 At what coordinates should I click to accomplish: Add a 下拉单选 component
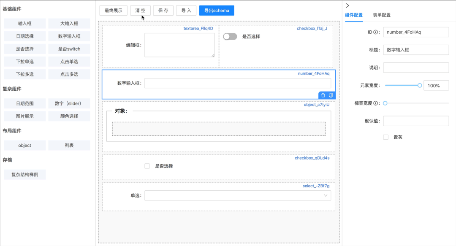[x=25, y=62]
